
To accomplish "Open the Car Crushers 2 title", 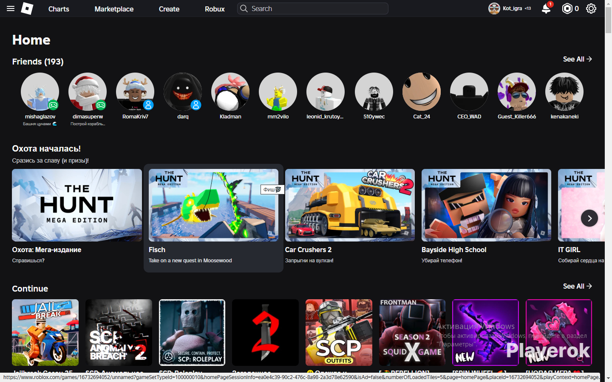I will (x=308, y=250).
